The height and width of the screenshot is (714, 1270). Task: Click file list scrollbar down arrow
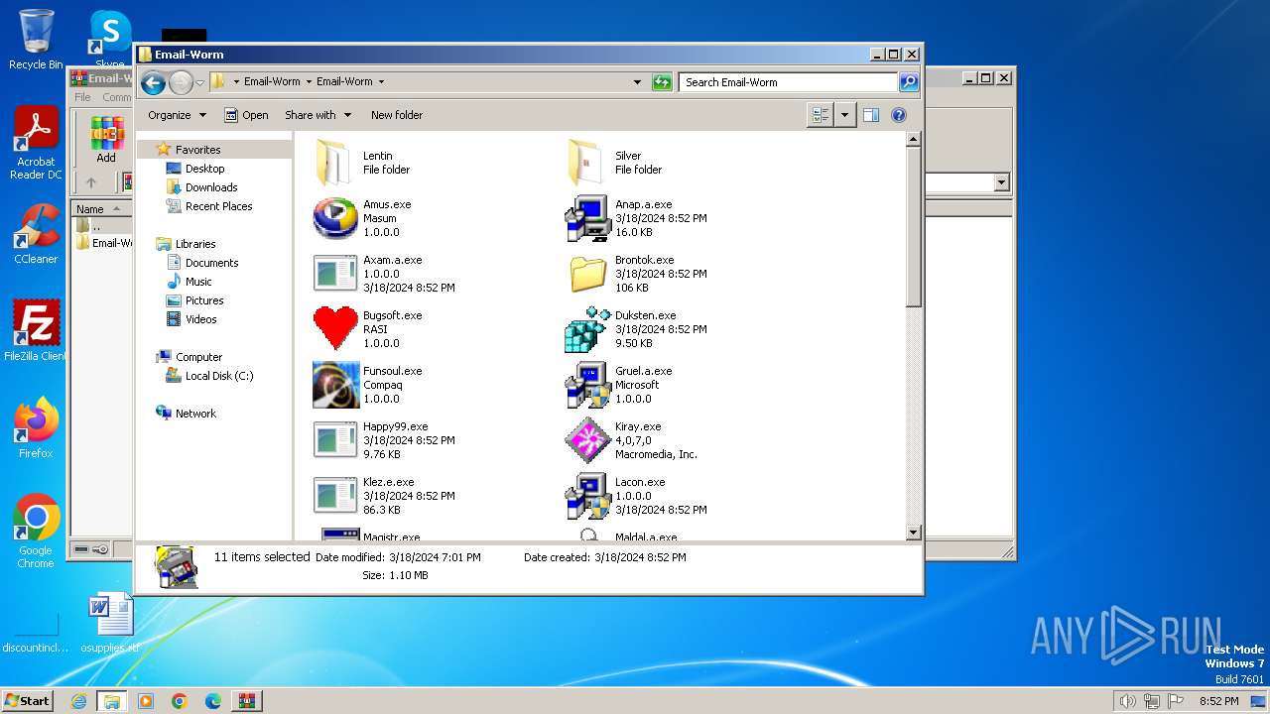pyautogui.click(x=914, y=533)
